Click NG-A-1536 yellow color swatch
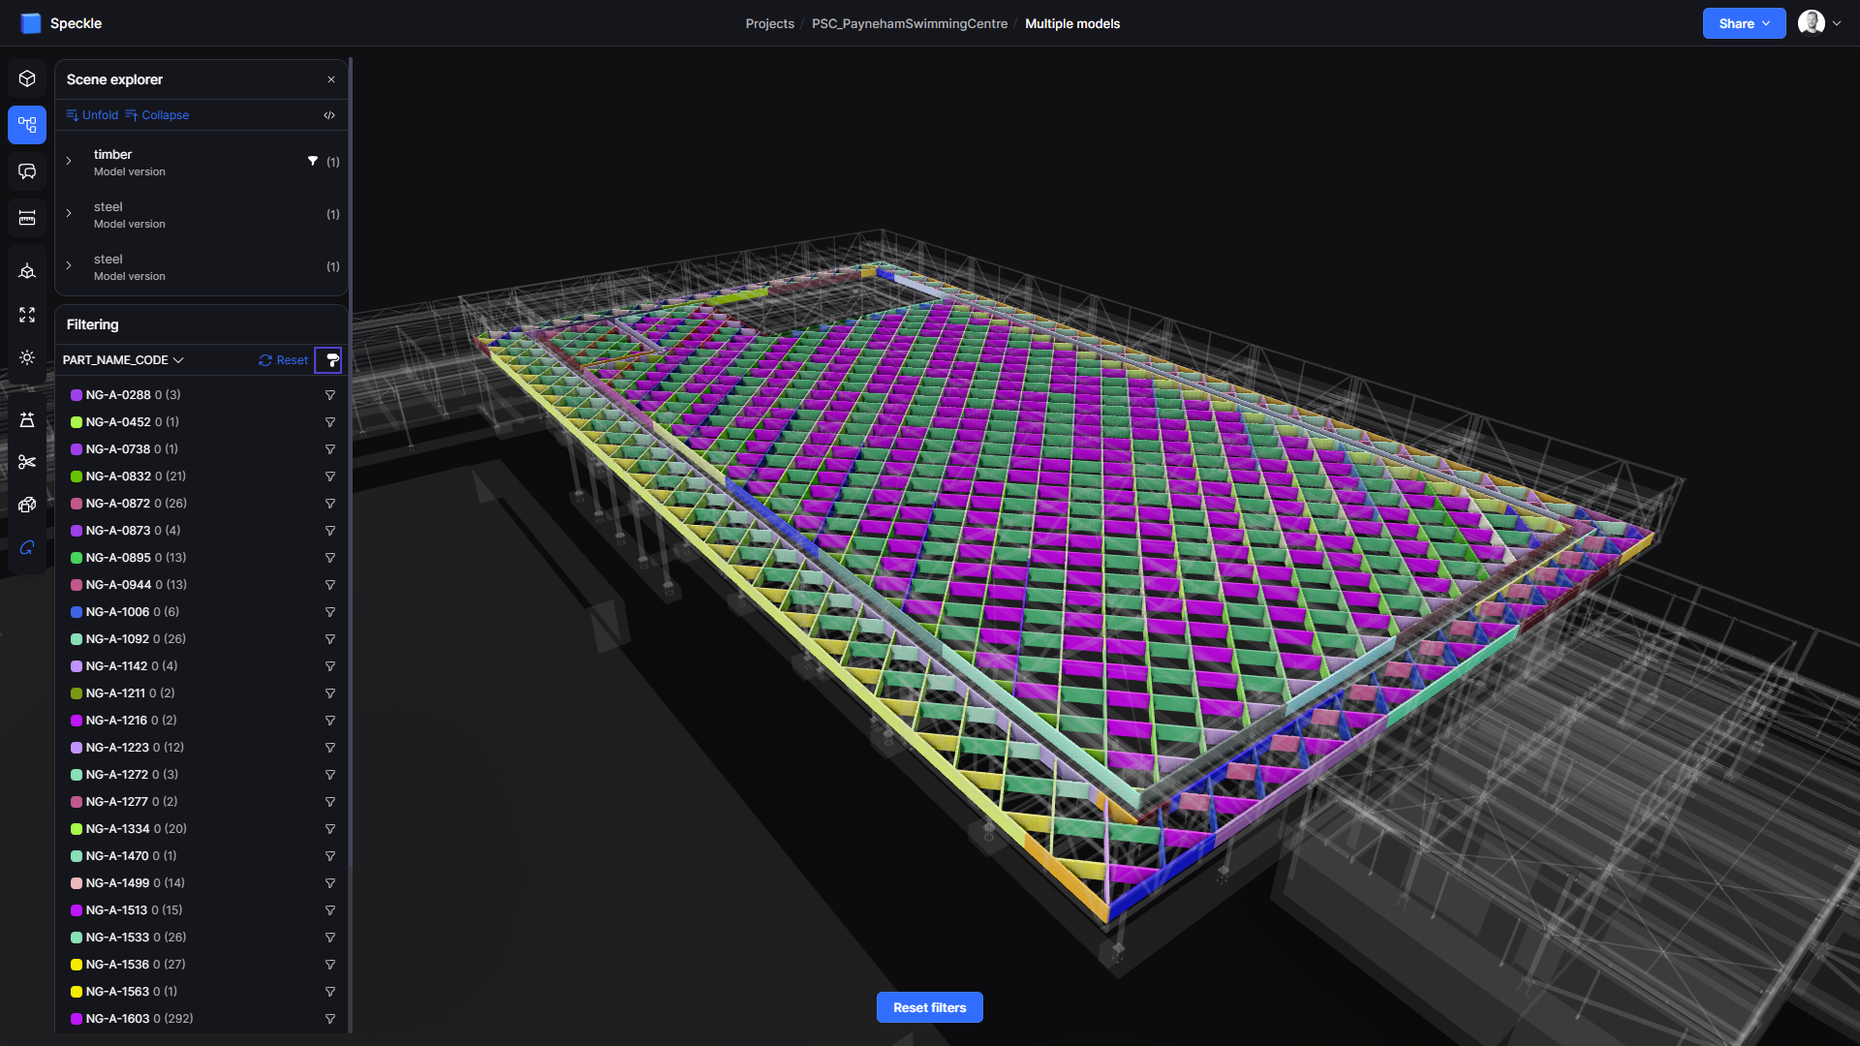 [77, 965]
